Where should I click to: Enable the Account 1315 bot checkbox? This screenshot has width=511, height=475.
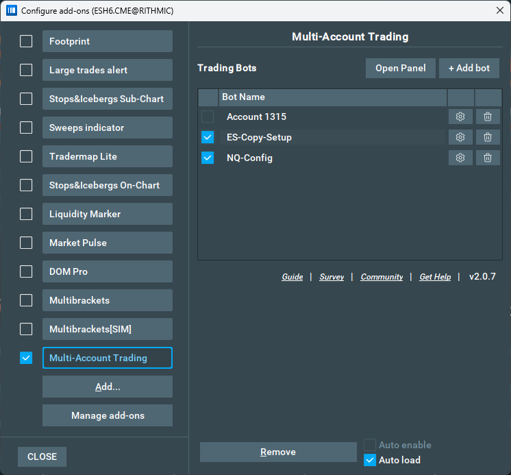tap(208, 117)
